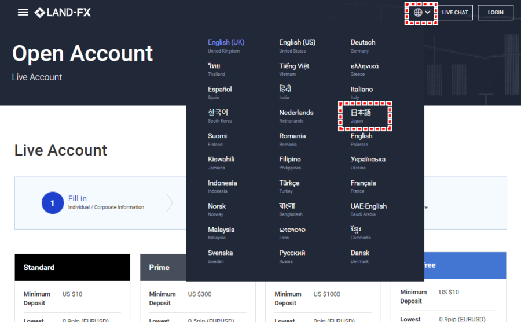Select the Prime account tab header

coord(163,268)
